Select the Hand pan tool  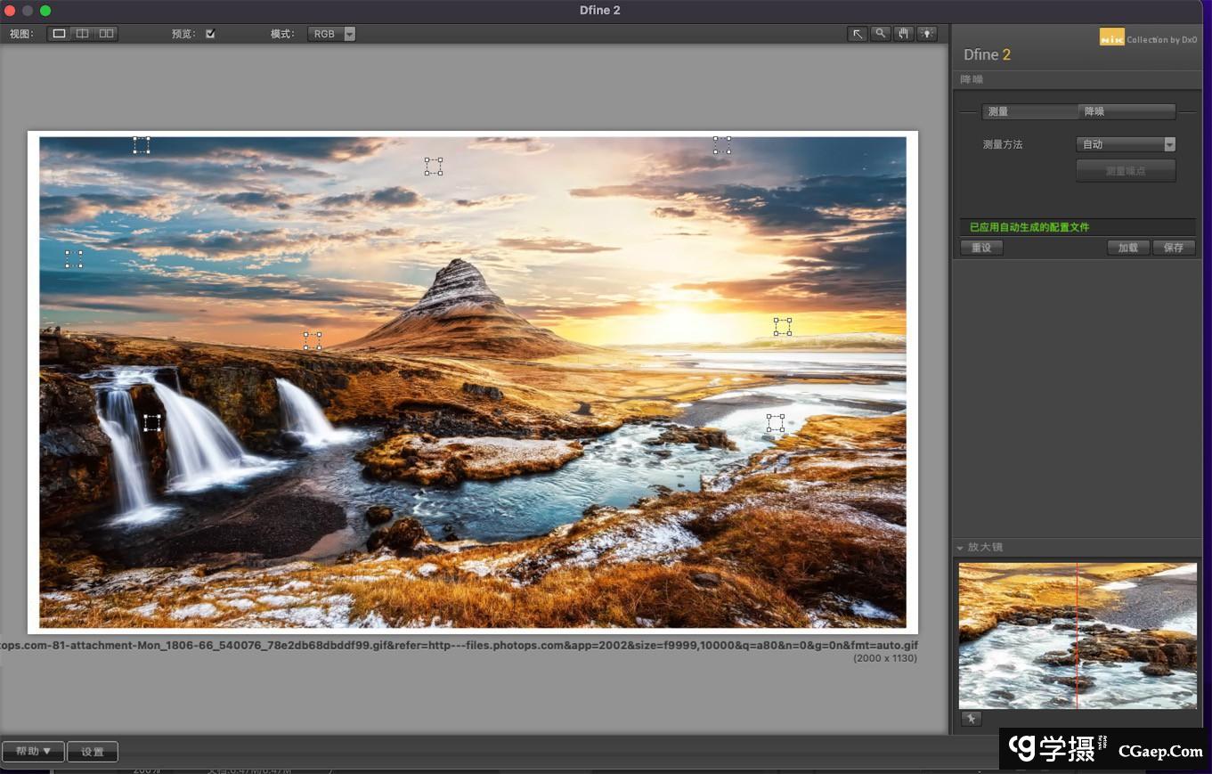pyautogui.click(x=904, y=34)
